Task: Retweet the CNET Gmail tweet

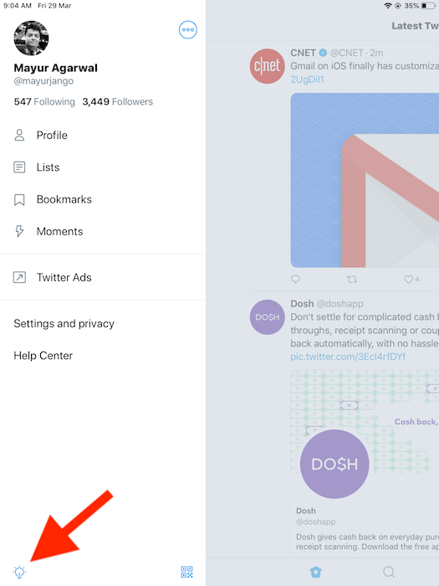Action: point(352,279)
